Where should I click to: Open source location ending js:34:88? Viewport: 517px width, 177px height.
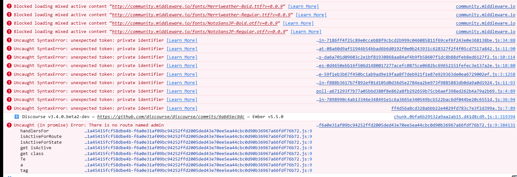point(416,40)
